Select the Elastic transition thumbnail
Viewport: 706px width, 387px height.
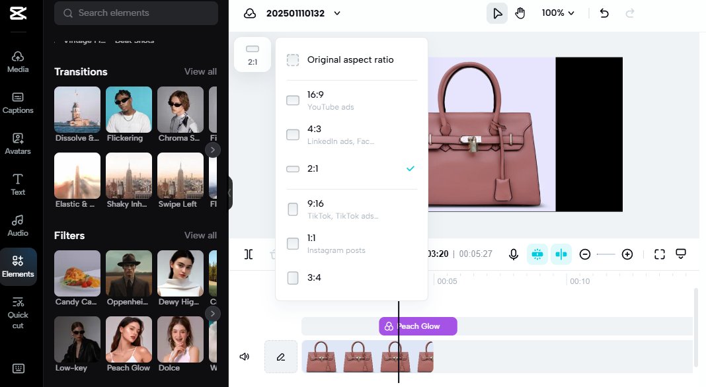(77, 176)
